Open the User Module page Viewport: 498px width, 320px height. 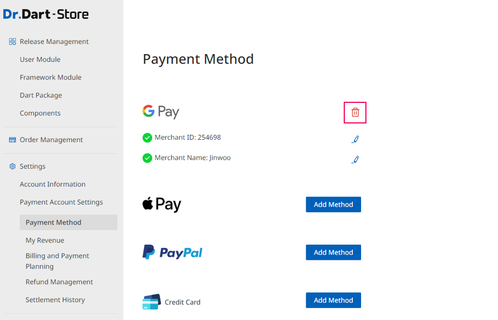pos(40,60)
